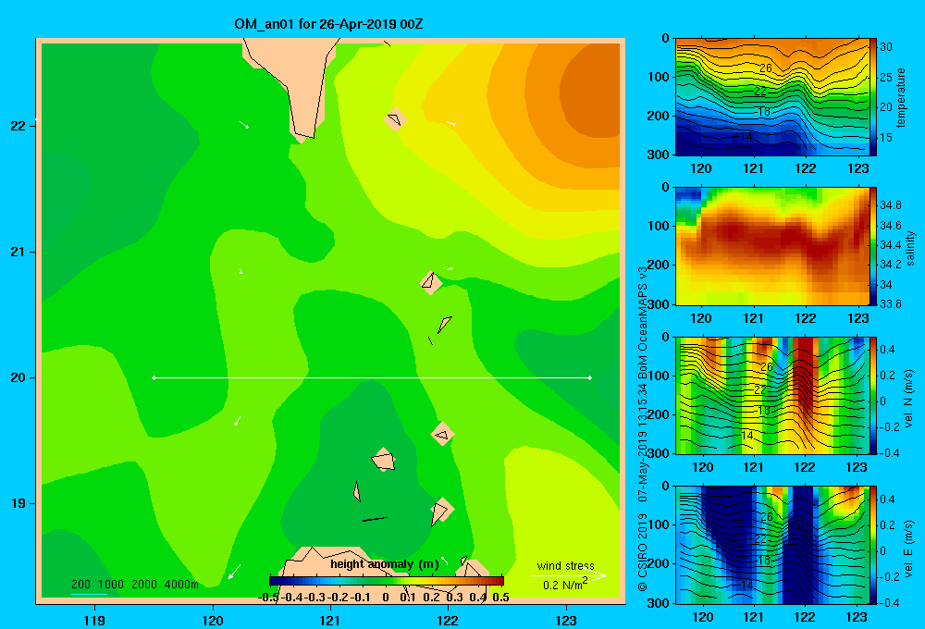
Task: Click the salinity color bar
Action: click(873, 247)
